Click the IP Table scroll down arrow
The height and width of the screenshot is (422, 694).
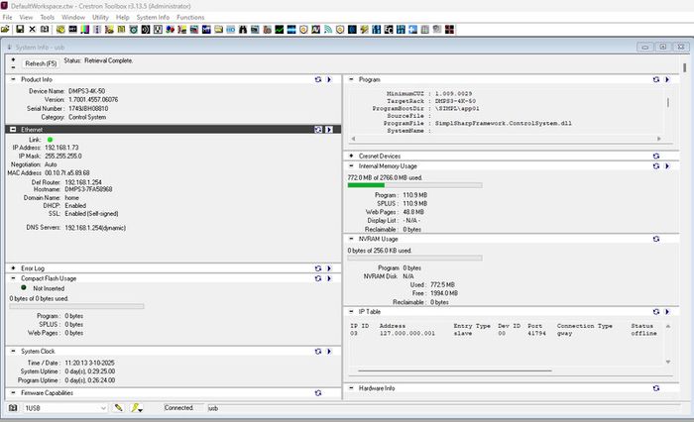(668, 362)
